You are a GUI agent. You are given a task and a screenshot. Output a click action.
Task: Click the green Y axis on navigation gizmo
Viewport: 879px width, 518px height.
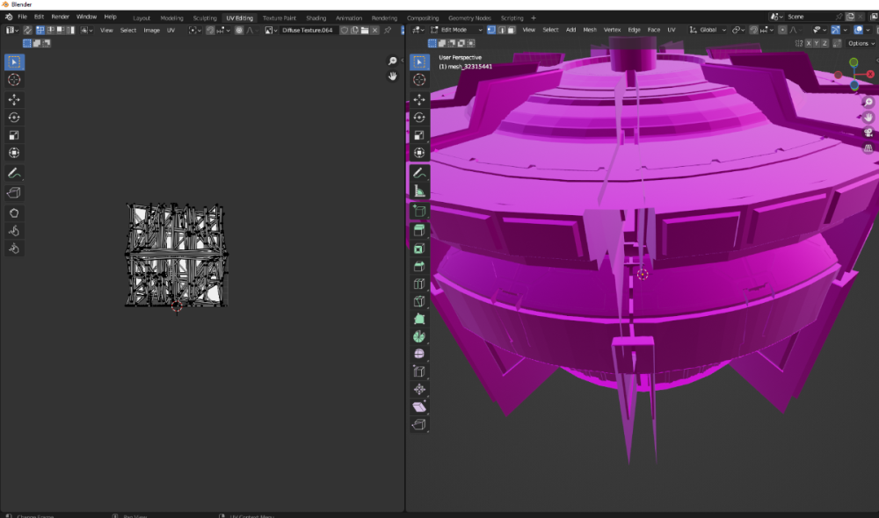click(x=854, y=62)
